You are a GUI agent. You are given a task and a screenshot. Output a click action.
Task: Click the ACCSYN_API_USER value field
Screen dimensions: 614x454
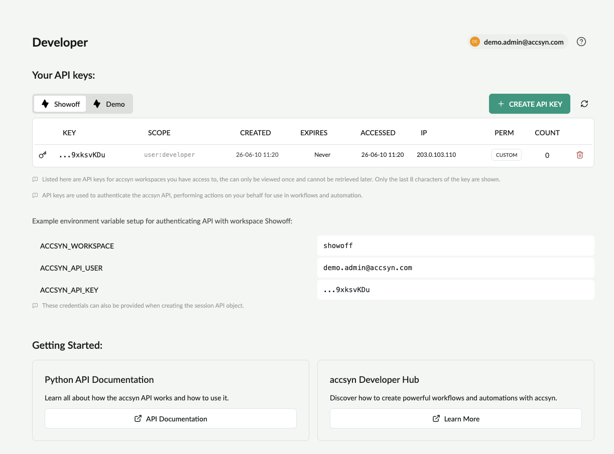point(456,268)
